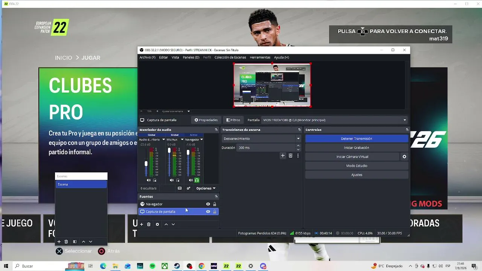482x271 pixels.
Task: Select Escena in floating Escenas list
Action: [81, 184]
